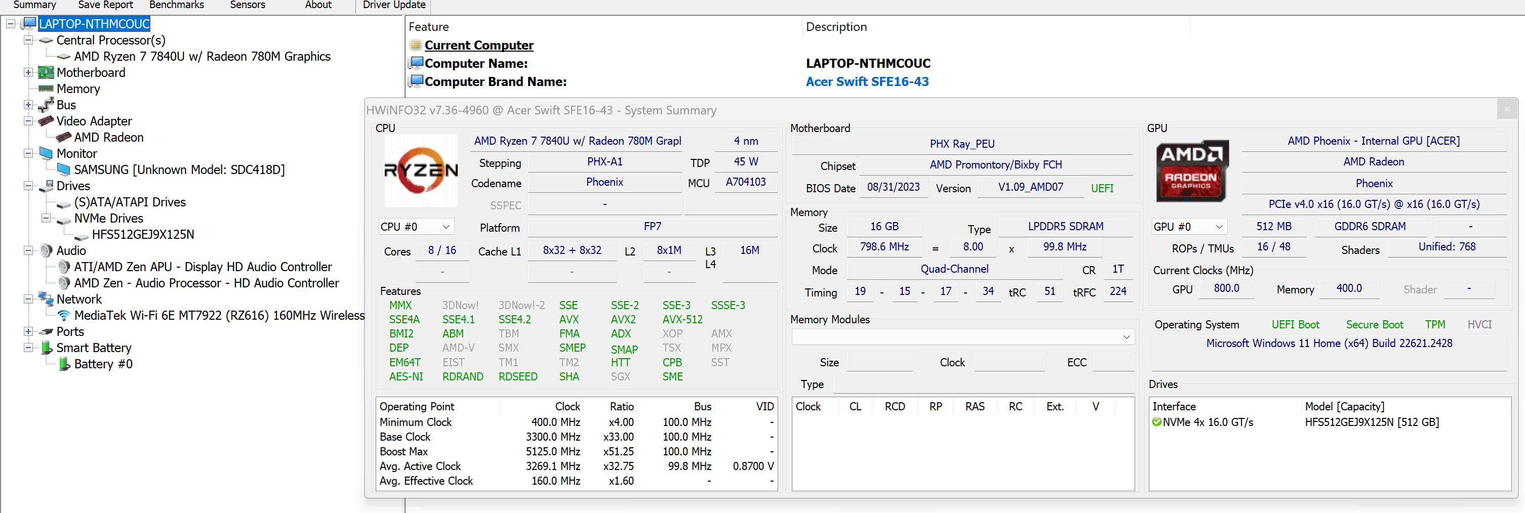The height and width of the screenshot is (513, 1525).
Task: Click the Boost Max row in clock table
Action: (576, 451)
